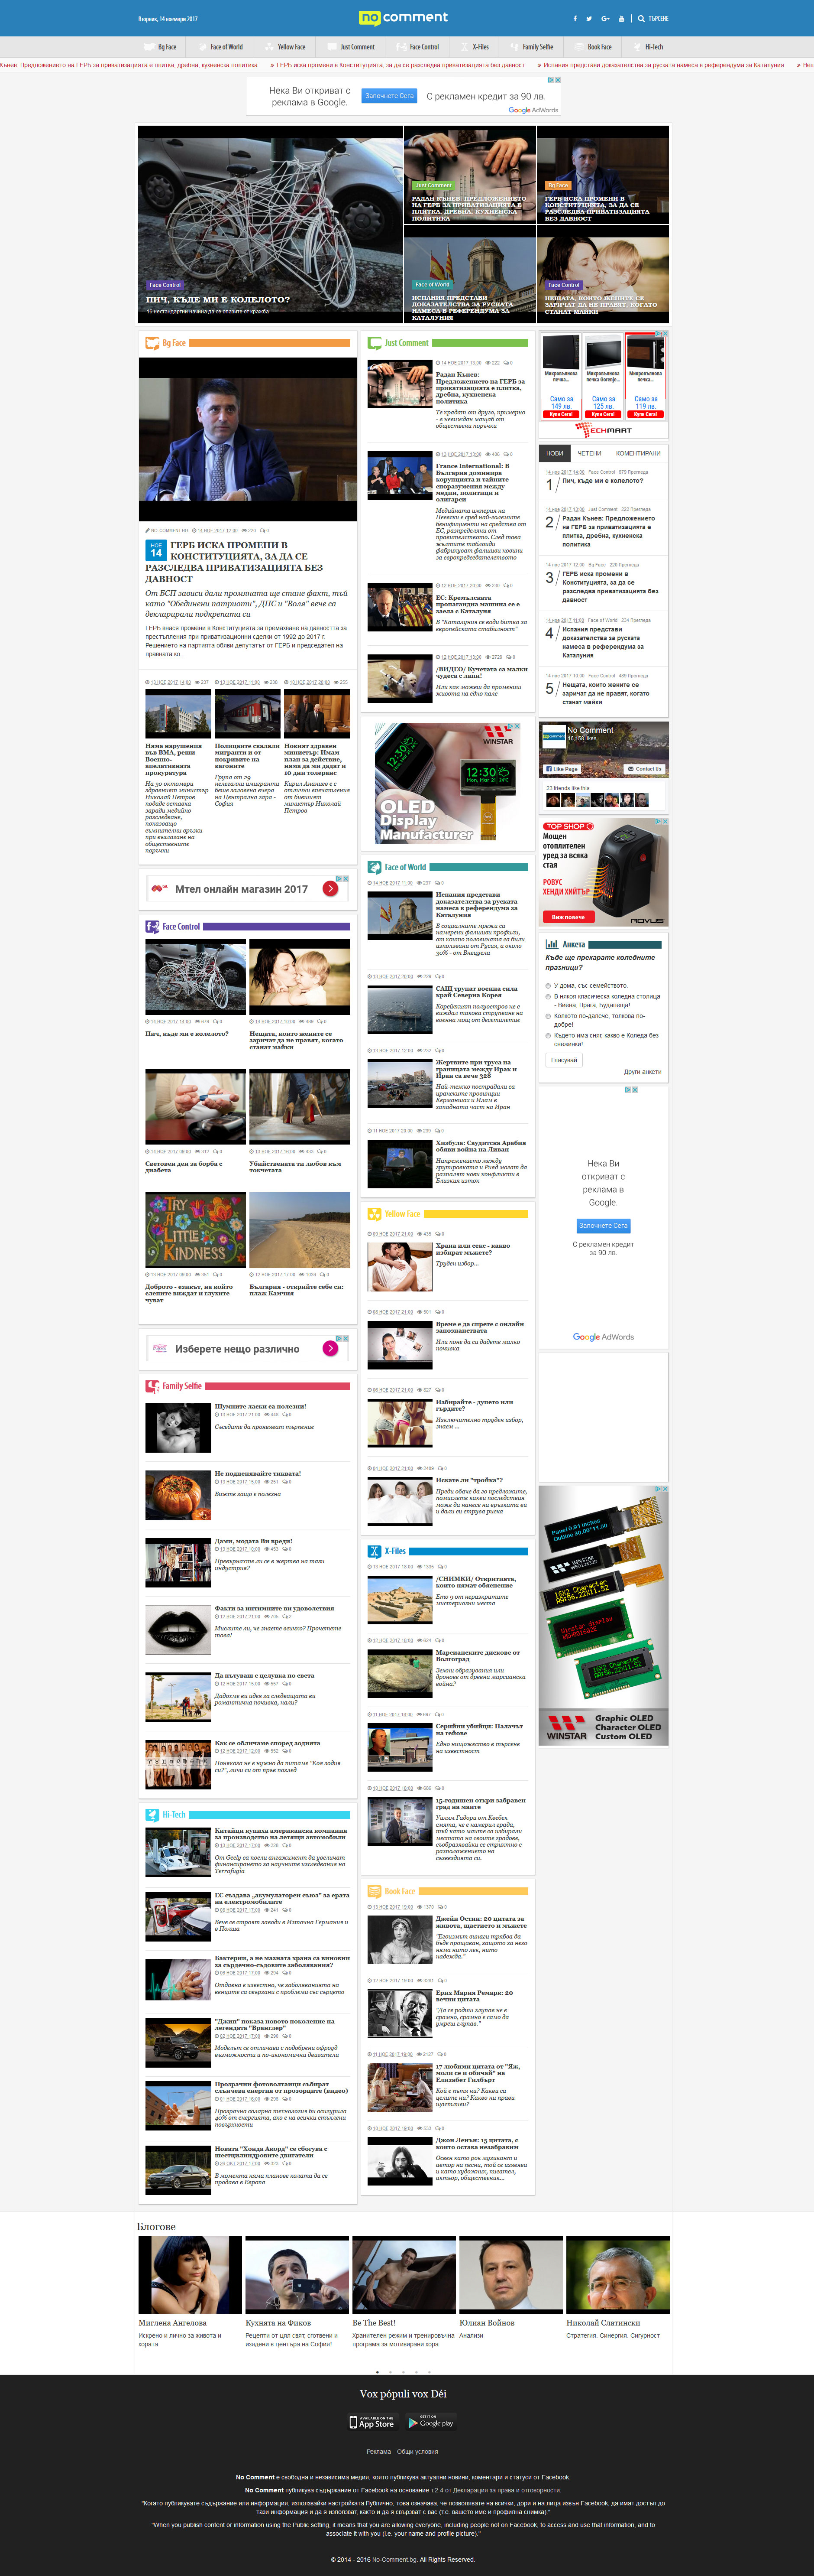
Task: Click the Face of World section header icon
Action: tap(375, 867)
